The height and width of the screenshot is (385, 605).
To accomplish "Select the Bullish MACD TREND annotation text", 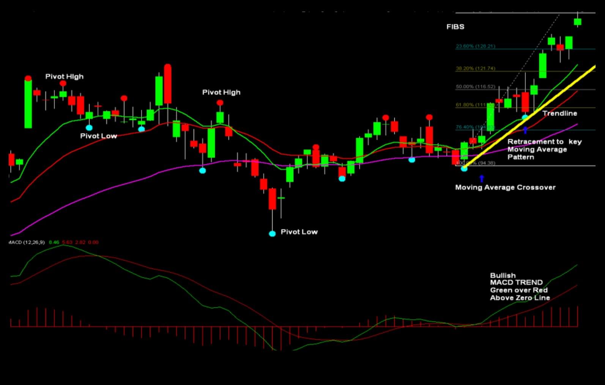I will [520, 287].
